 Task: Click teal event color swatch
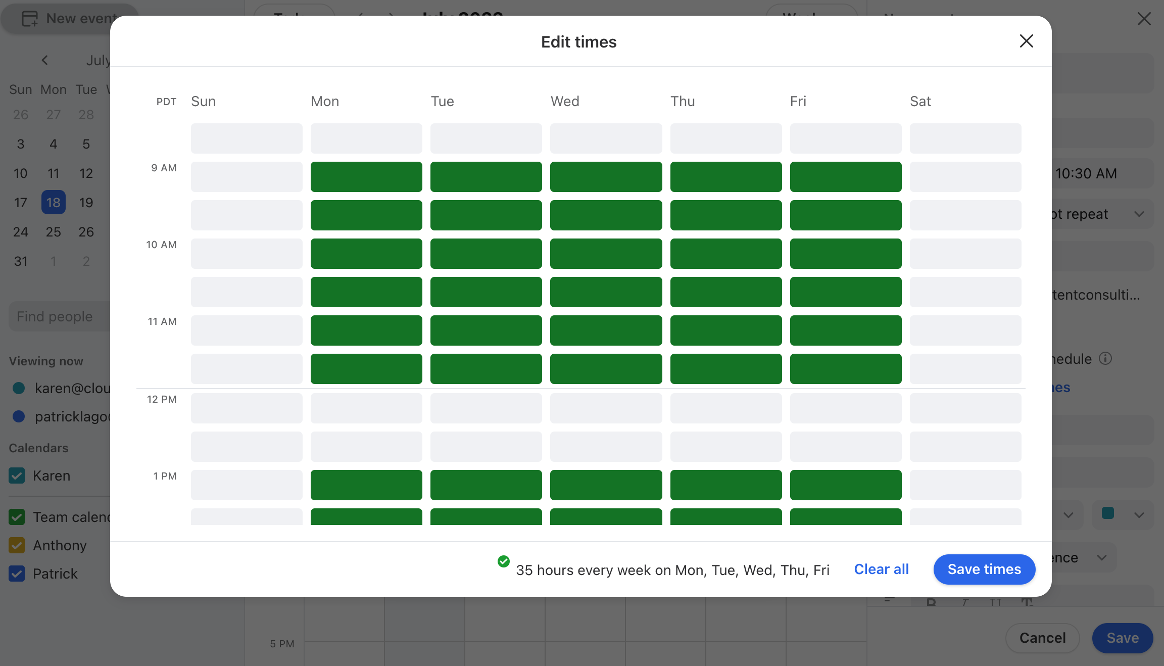(1108, 513)
